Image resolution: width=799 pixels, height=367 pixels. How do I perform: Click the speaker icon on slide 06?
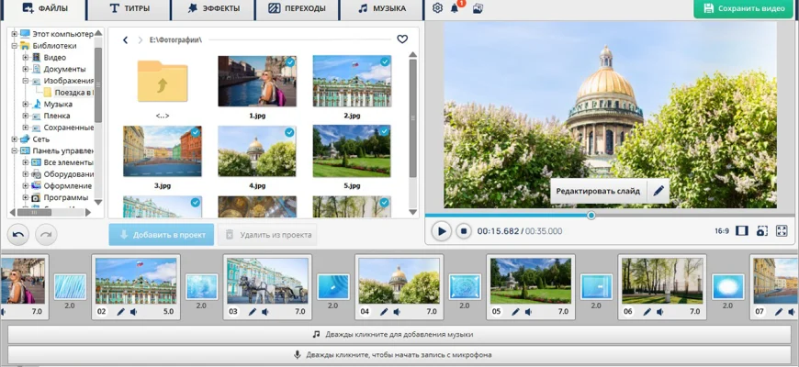click(x=660, y=312)
